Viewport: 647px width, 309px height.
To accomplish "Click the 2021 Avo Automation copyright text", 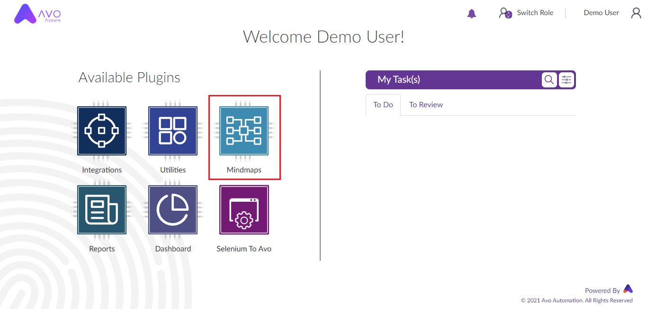I will [577, 300].
